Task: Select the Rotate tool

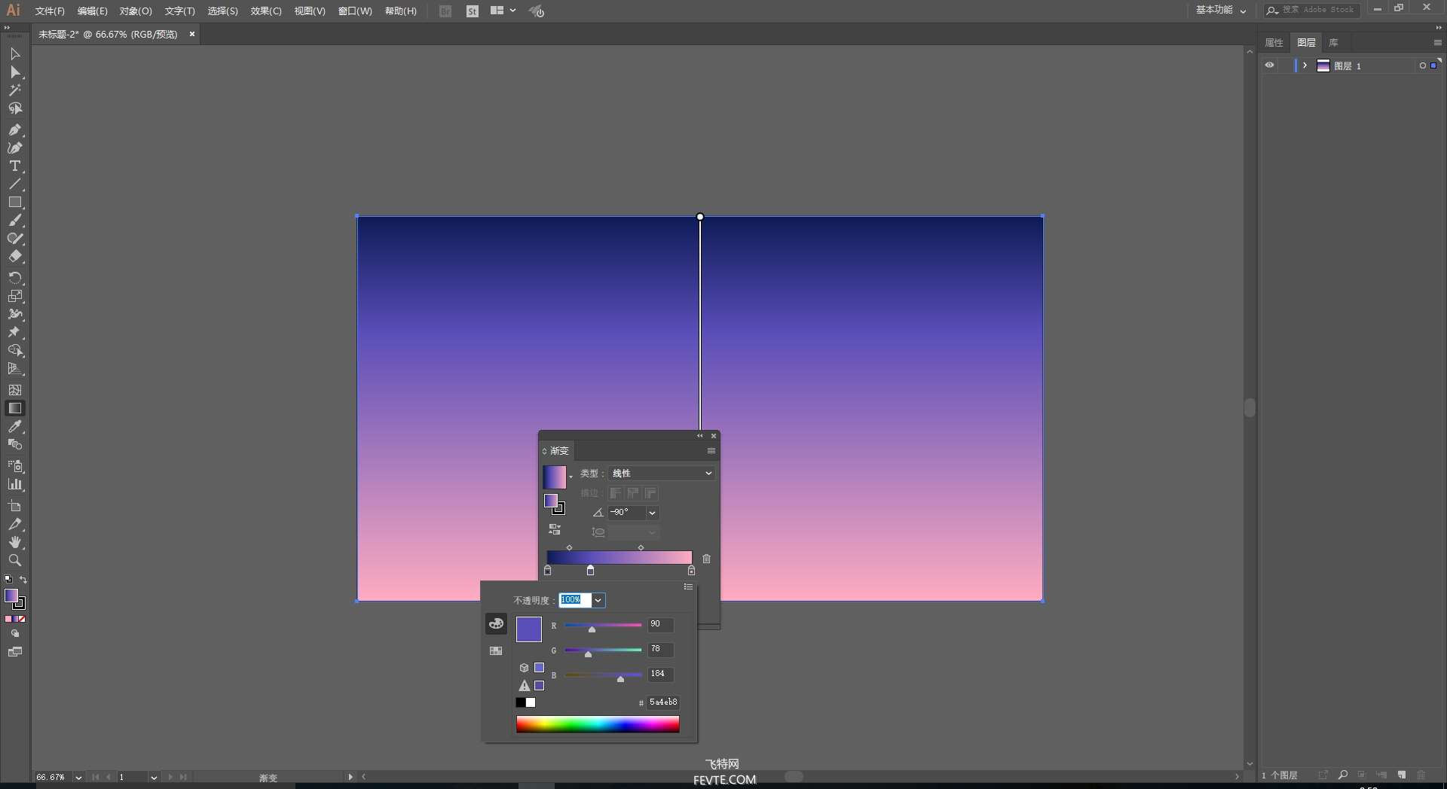Action: click(15, 278)
